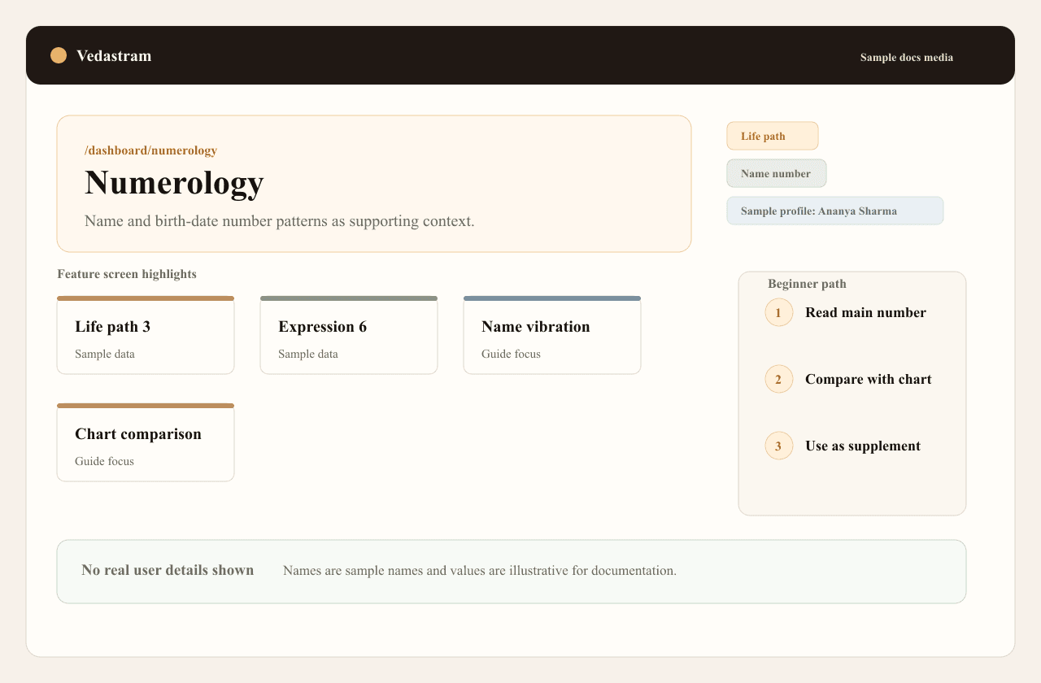Image resolution: width=1041 pixels, height=683 pixels.
Task: Click step 2 circle in Beginner path
Action: 779,379
